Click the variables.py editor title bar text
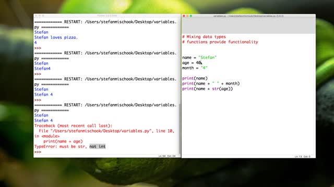 [248, 16]
